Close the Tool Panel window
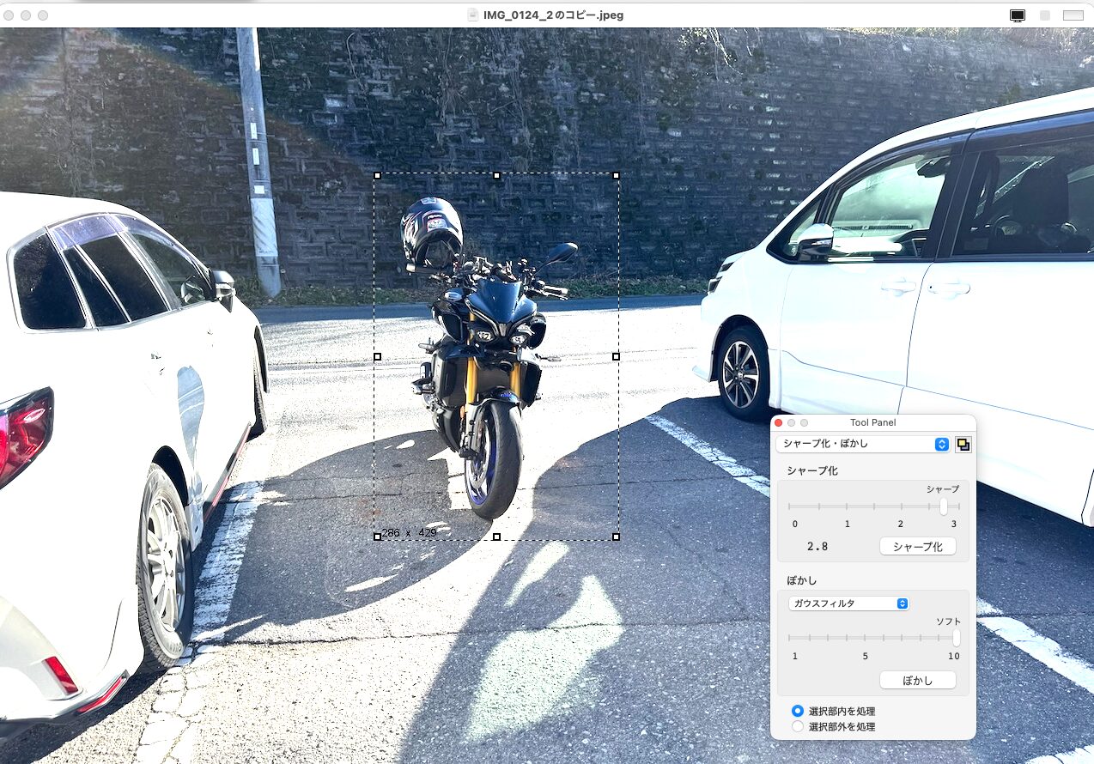 pyautogui.click(x=779, y=422)
